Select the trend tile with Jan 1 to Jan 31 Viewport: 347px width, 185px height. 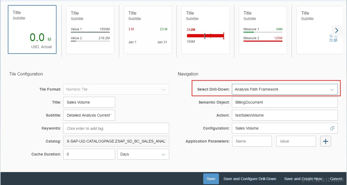tap(148, 30)
